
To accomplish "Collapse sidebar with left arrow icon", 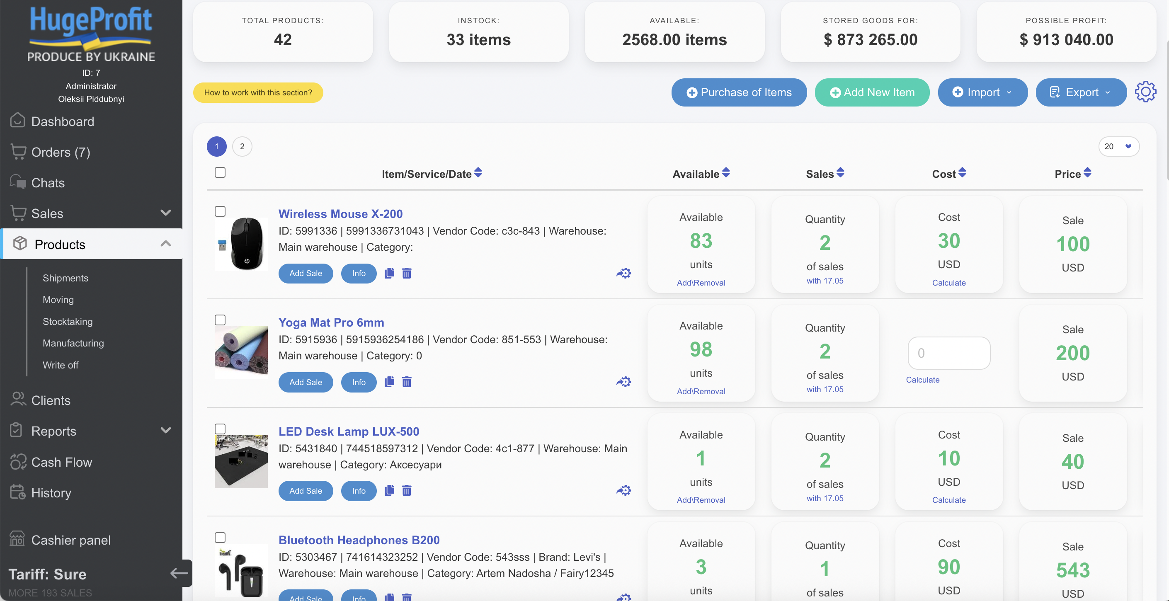I will pyautogui.click(x=179, y=573).
